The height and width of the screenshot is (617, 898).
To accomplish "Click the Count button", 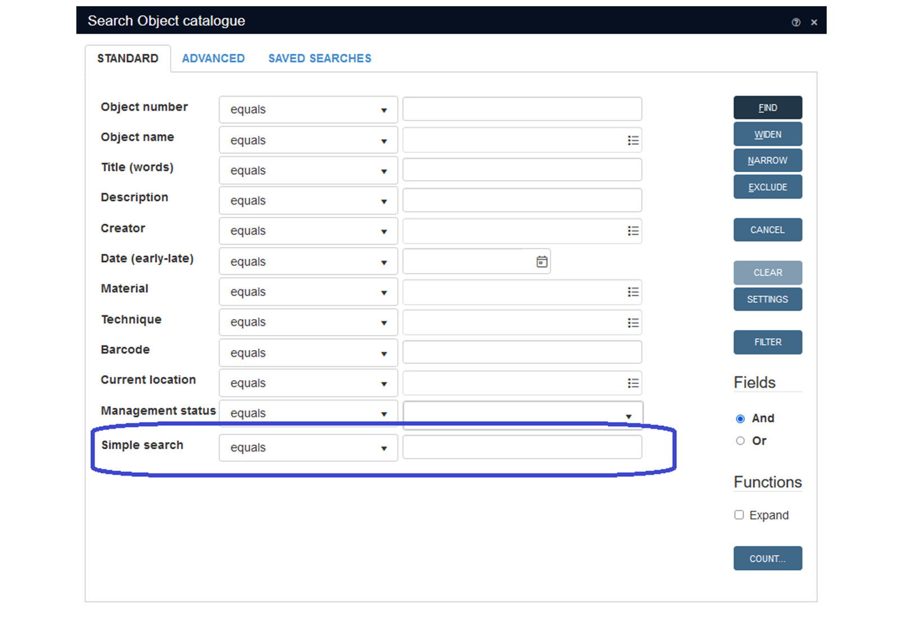I will pyautogui.click(x=767, y=559).
